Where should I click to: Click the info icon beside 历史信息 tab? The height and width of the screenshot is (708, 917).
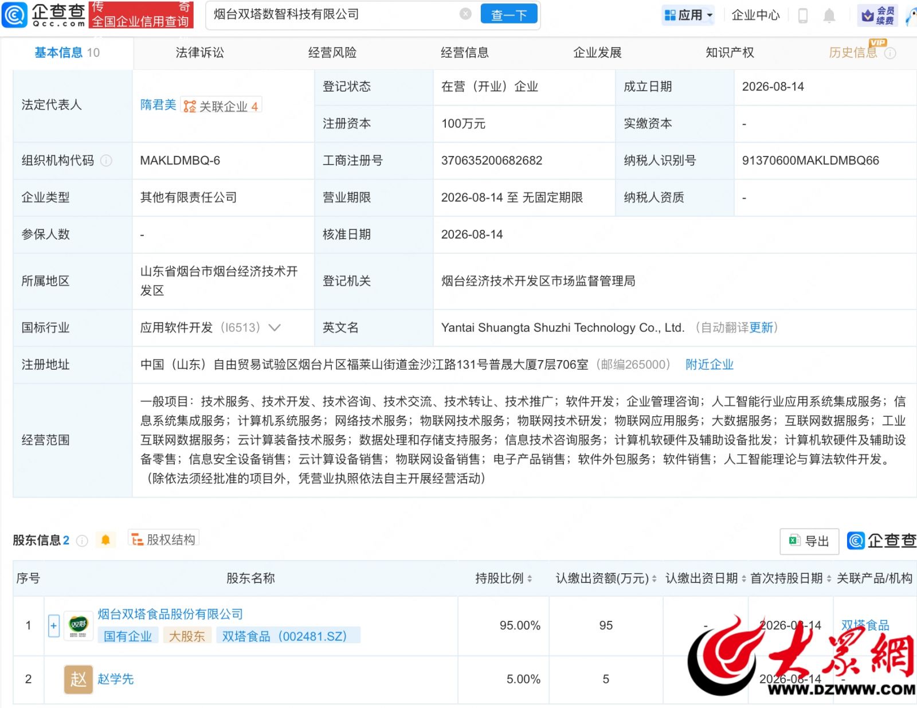pyautogui.click(x=890, y=53)
